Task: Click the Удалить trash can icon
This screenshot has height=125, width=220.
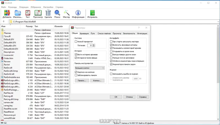Action: pos(48,13)
